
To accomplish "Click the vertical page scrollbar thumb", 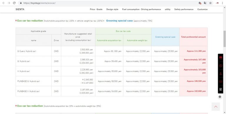I will [225, 39].
